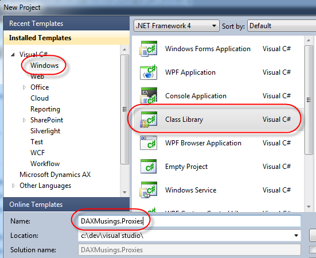Expand the Office tree node
This screenshot has height=258, width=316.
point(24,87)
